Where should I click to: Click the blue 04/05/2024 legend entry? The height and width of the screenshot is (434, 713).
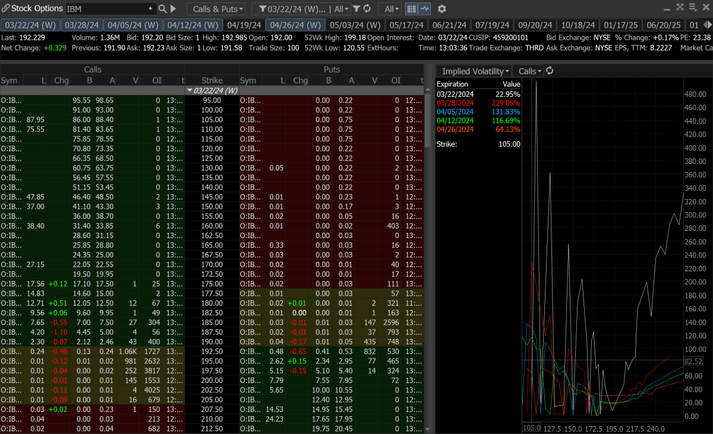[455, 112]
